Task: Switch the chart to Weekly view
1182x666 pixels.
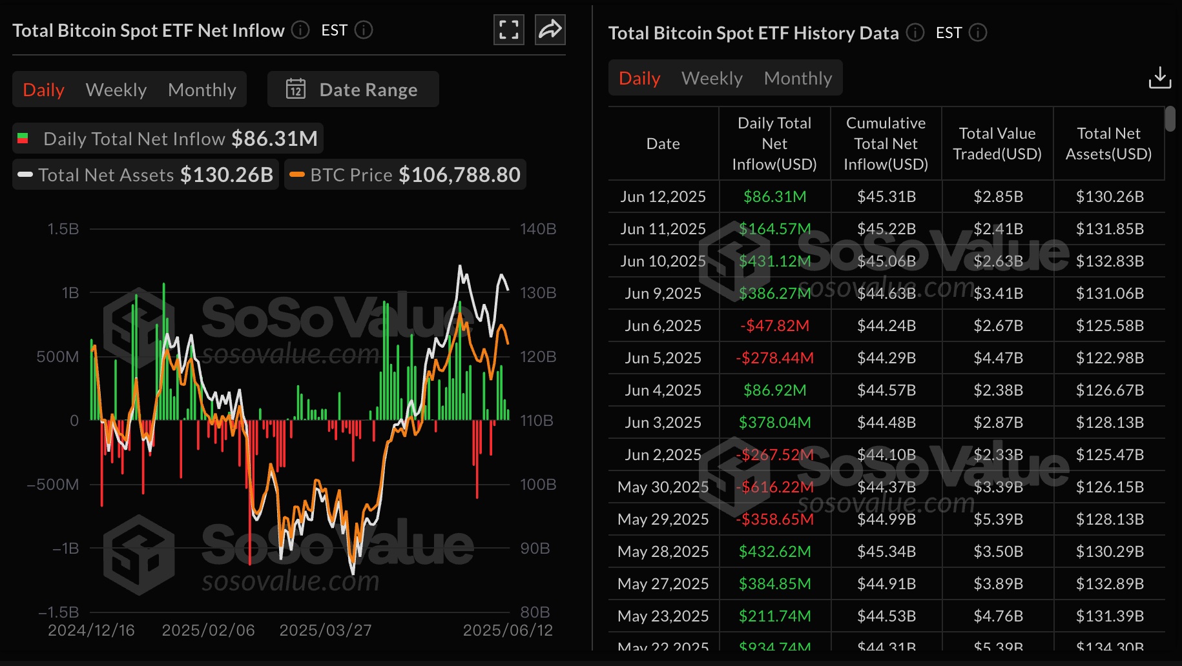Action: (x=116, y=89)
